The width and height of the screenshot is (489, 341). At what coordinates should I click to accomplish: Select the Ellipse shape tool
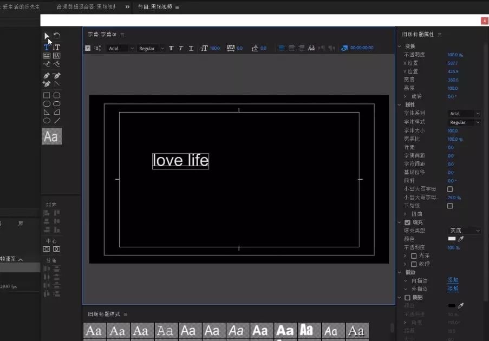point(47,121)
